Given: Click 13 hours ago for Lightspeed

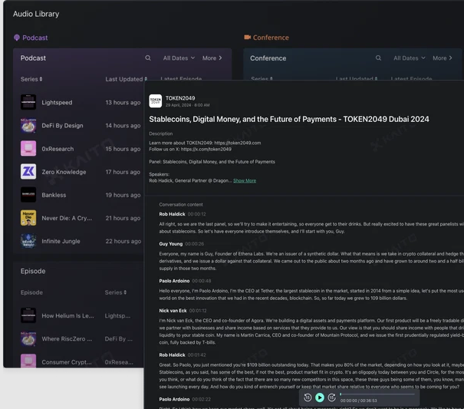Looking at the screenshot, I should coord(123,103).
